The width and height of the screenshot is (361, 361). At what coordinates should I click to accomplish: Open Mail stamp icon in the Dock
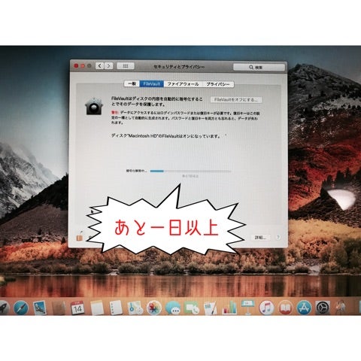point(40,308)
